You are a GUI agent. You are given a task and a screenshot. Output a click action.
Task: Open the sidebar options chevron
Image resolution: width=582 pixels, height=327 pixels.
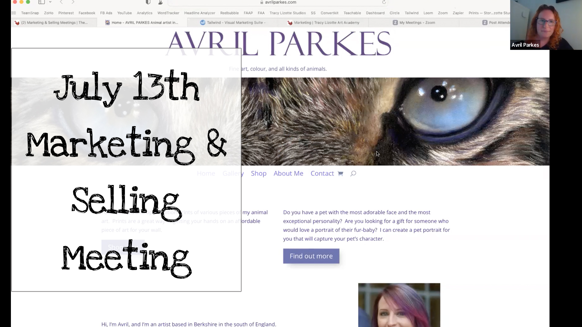tap(50, 2)
